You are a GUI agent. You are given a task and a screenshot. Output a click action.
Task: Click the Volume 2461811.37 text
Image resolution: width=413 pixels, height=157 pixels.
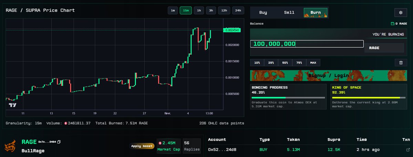(68, 123)
